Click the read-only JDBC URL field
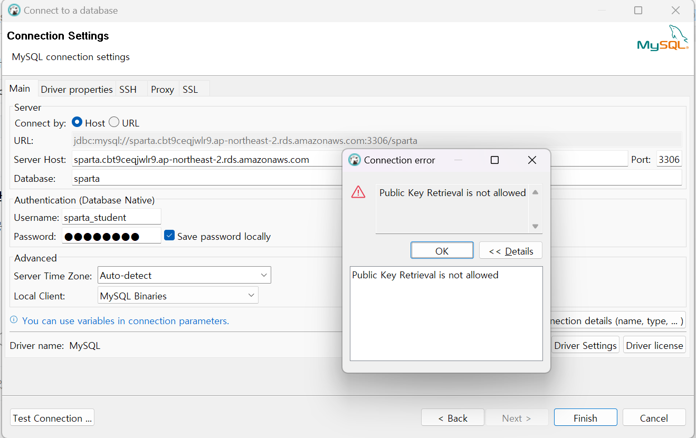This screenshot has width=696, height=438. (377, 140)
